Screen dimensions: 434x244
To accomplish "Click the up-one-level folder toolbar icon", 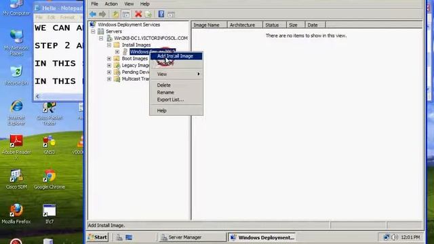I will [x=116, y=14].
